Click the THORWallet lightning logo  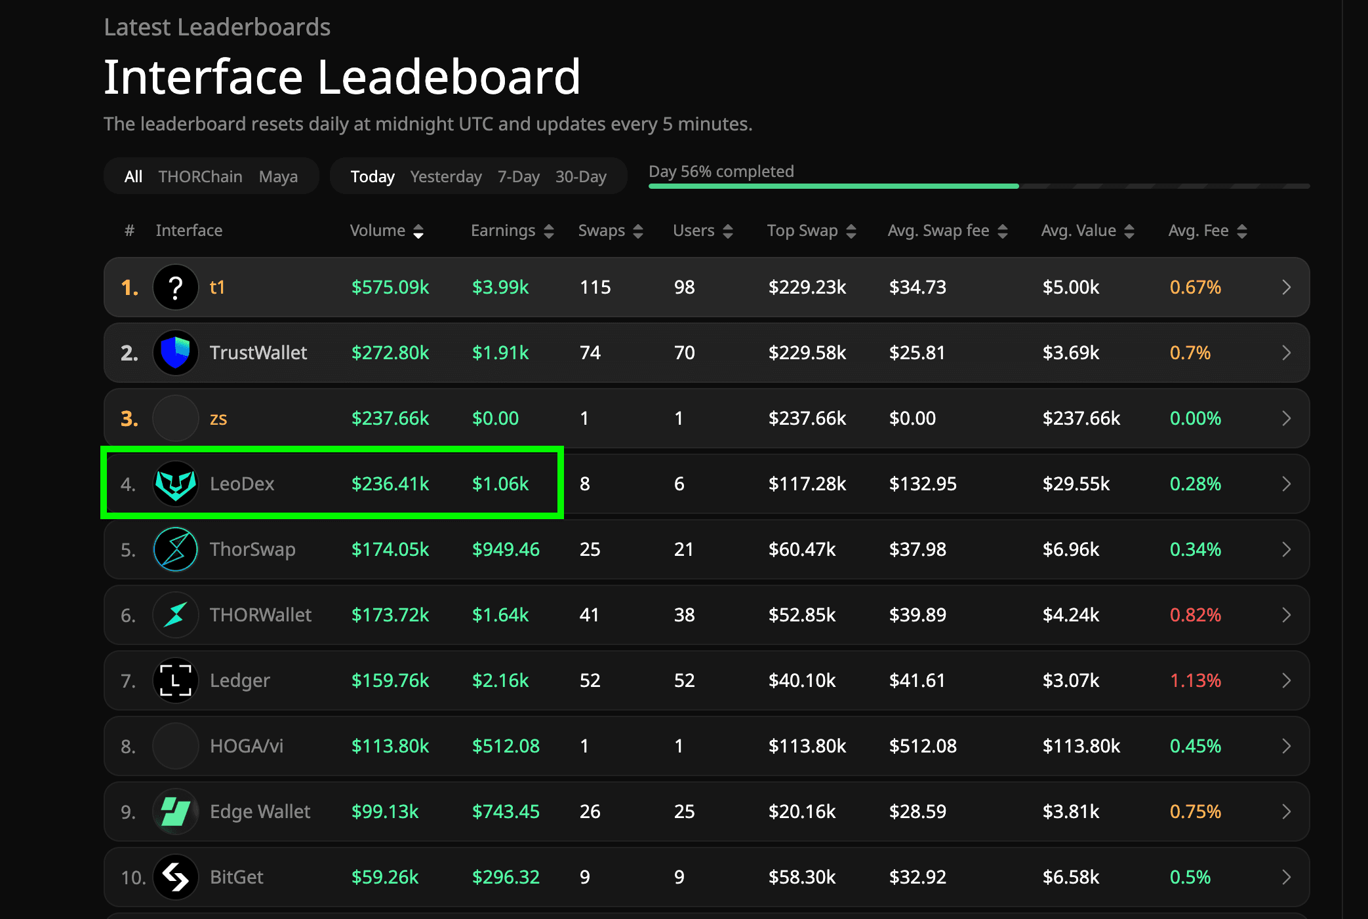click(176, 615)
